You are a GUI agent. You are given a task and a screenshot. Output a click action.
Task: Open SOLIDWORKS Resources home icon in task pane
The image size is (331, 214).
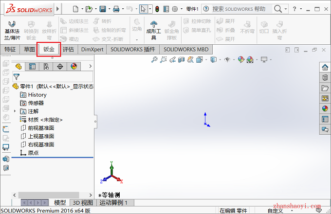(325, 68)
